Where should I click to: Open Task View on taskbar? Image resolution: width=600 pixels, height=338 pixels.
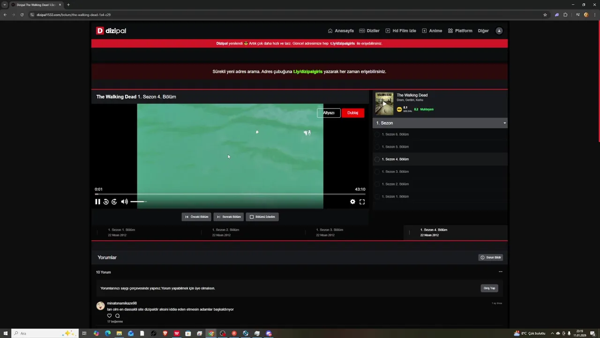click(x=84, y=333)
